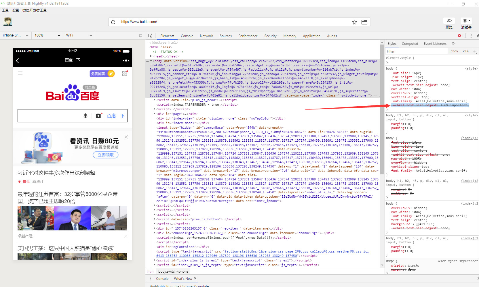Open the 设置 menu

coord(16,10)
